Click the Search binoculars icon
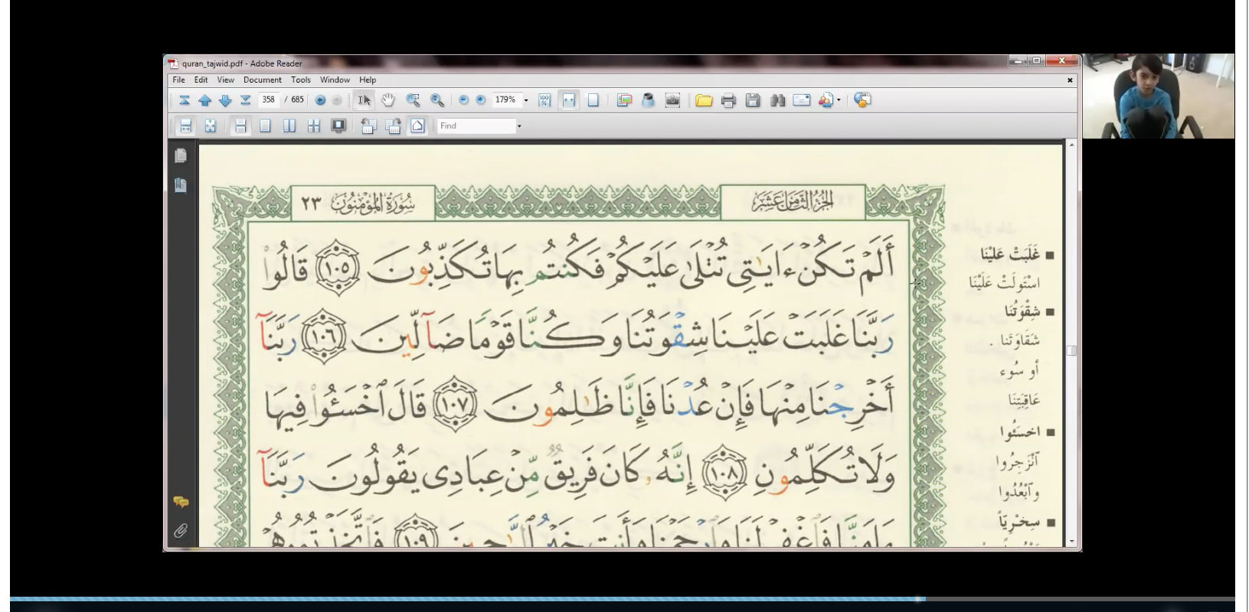This screenshot has height=612, width=1249. [777, 100]
